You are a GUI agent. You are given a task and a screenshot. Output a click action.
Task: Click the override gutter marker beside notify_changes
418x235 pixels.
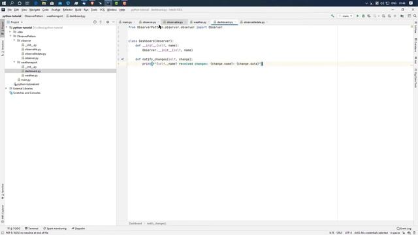[x=123, y=59]
